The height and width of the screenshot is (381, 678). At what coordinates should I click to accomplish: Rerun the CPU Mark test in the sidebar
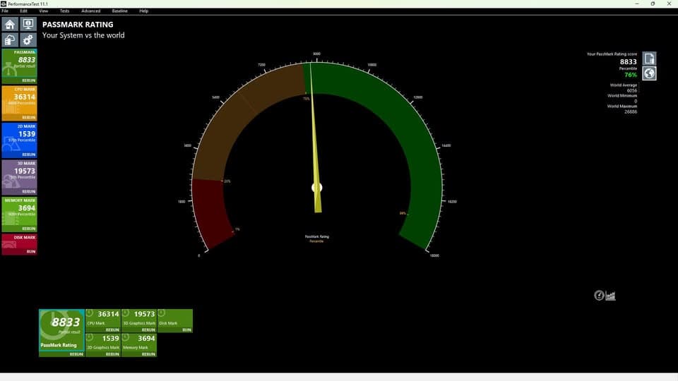pos(28,118)
